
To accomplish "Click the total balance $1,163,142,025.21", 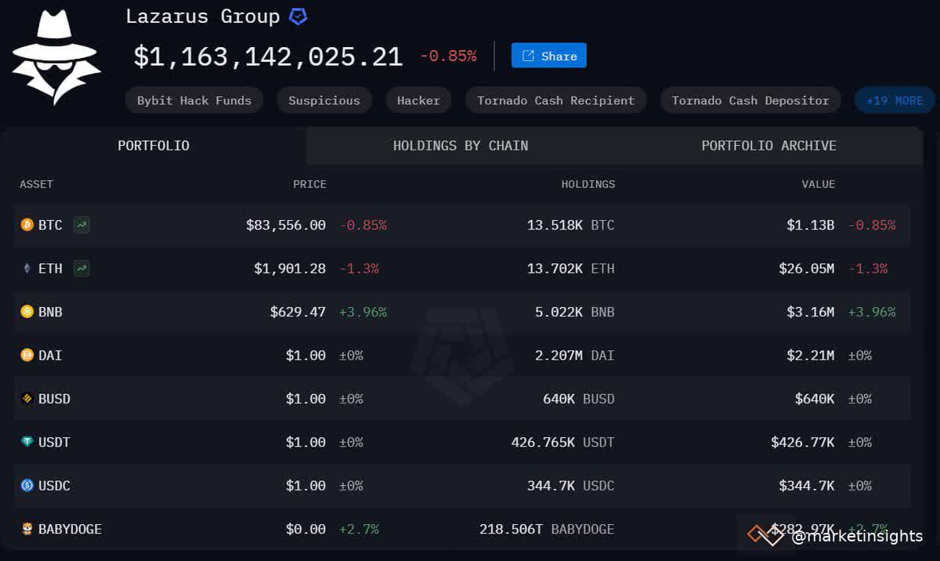I will pos(268,56).
